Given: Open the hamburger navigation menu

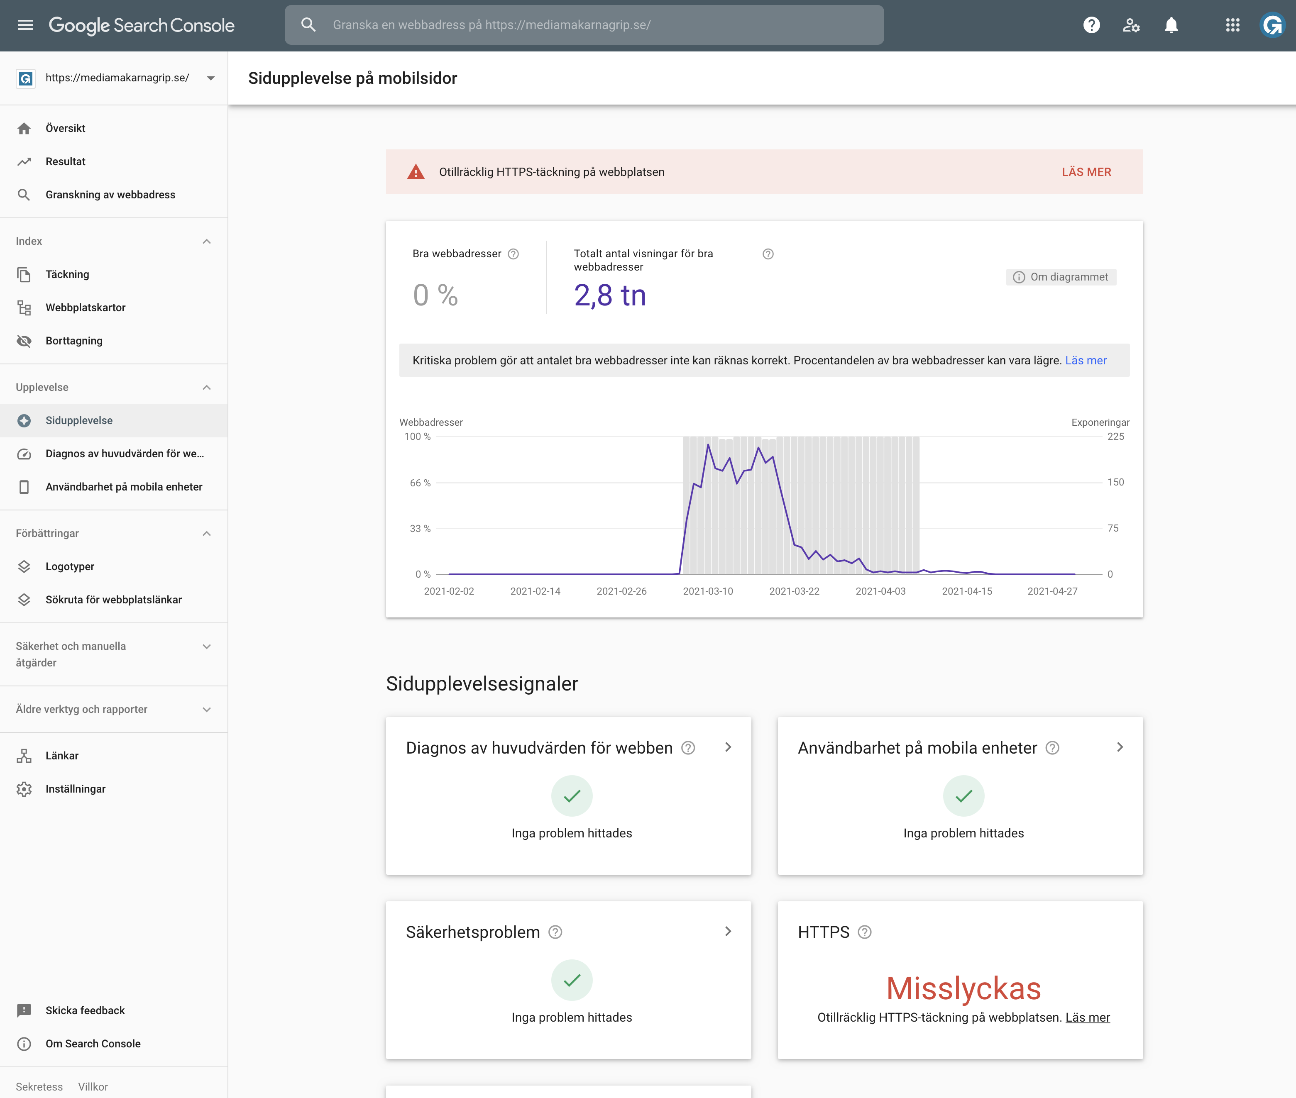Looking at the screenshot, I should tap(26, 25).
